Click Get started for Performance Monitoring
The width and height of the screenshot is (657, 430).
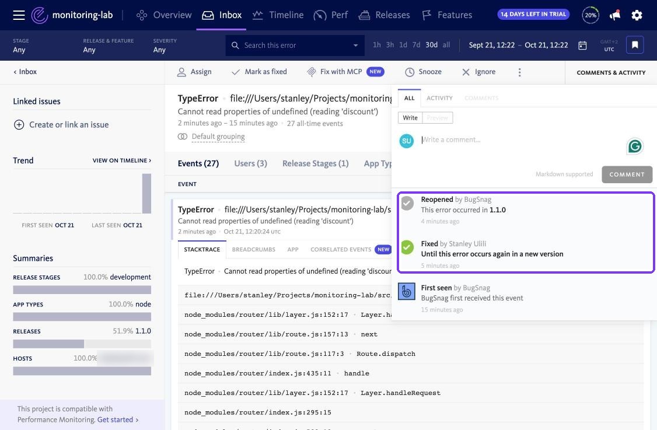click(x=118, y=419)
